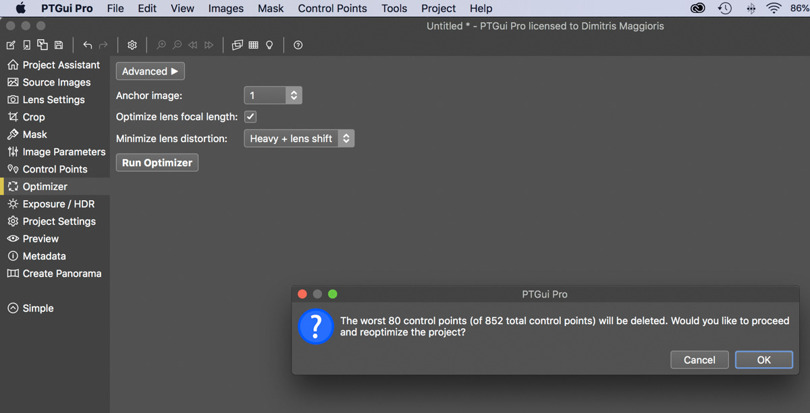Open the PTGui Pro application menu
The width and height of the screenshot is (810, 413).
pyautogui.click(x=67, y=8)
